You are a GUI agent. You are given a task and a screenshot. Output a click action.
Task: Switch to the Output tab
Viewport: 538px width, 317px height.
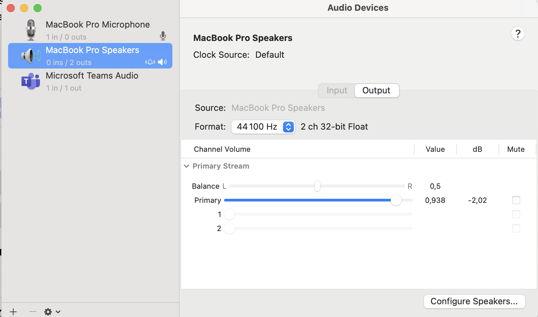coord(376,91)
